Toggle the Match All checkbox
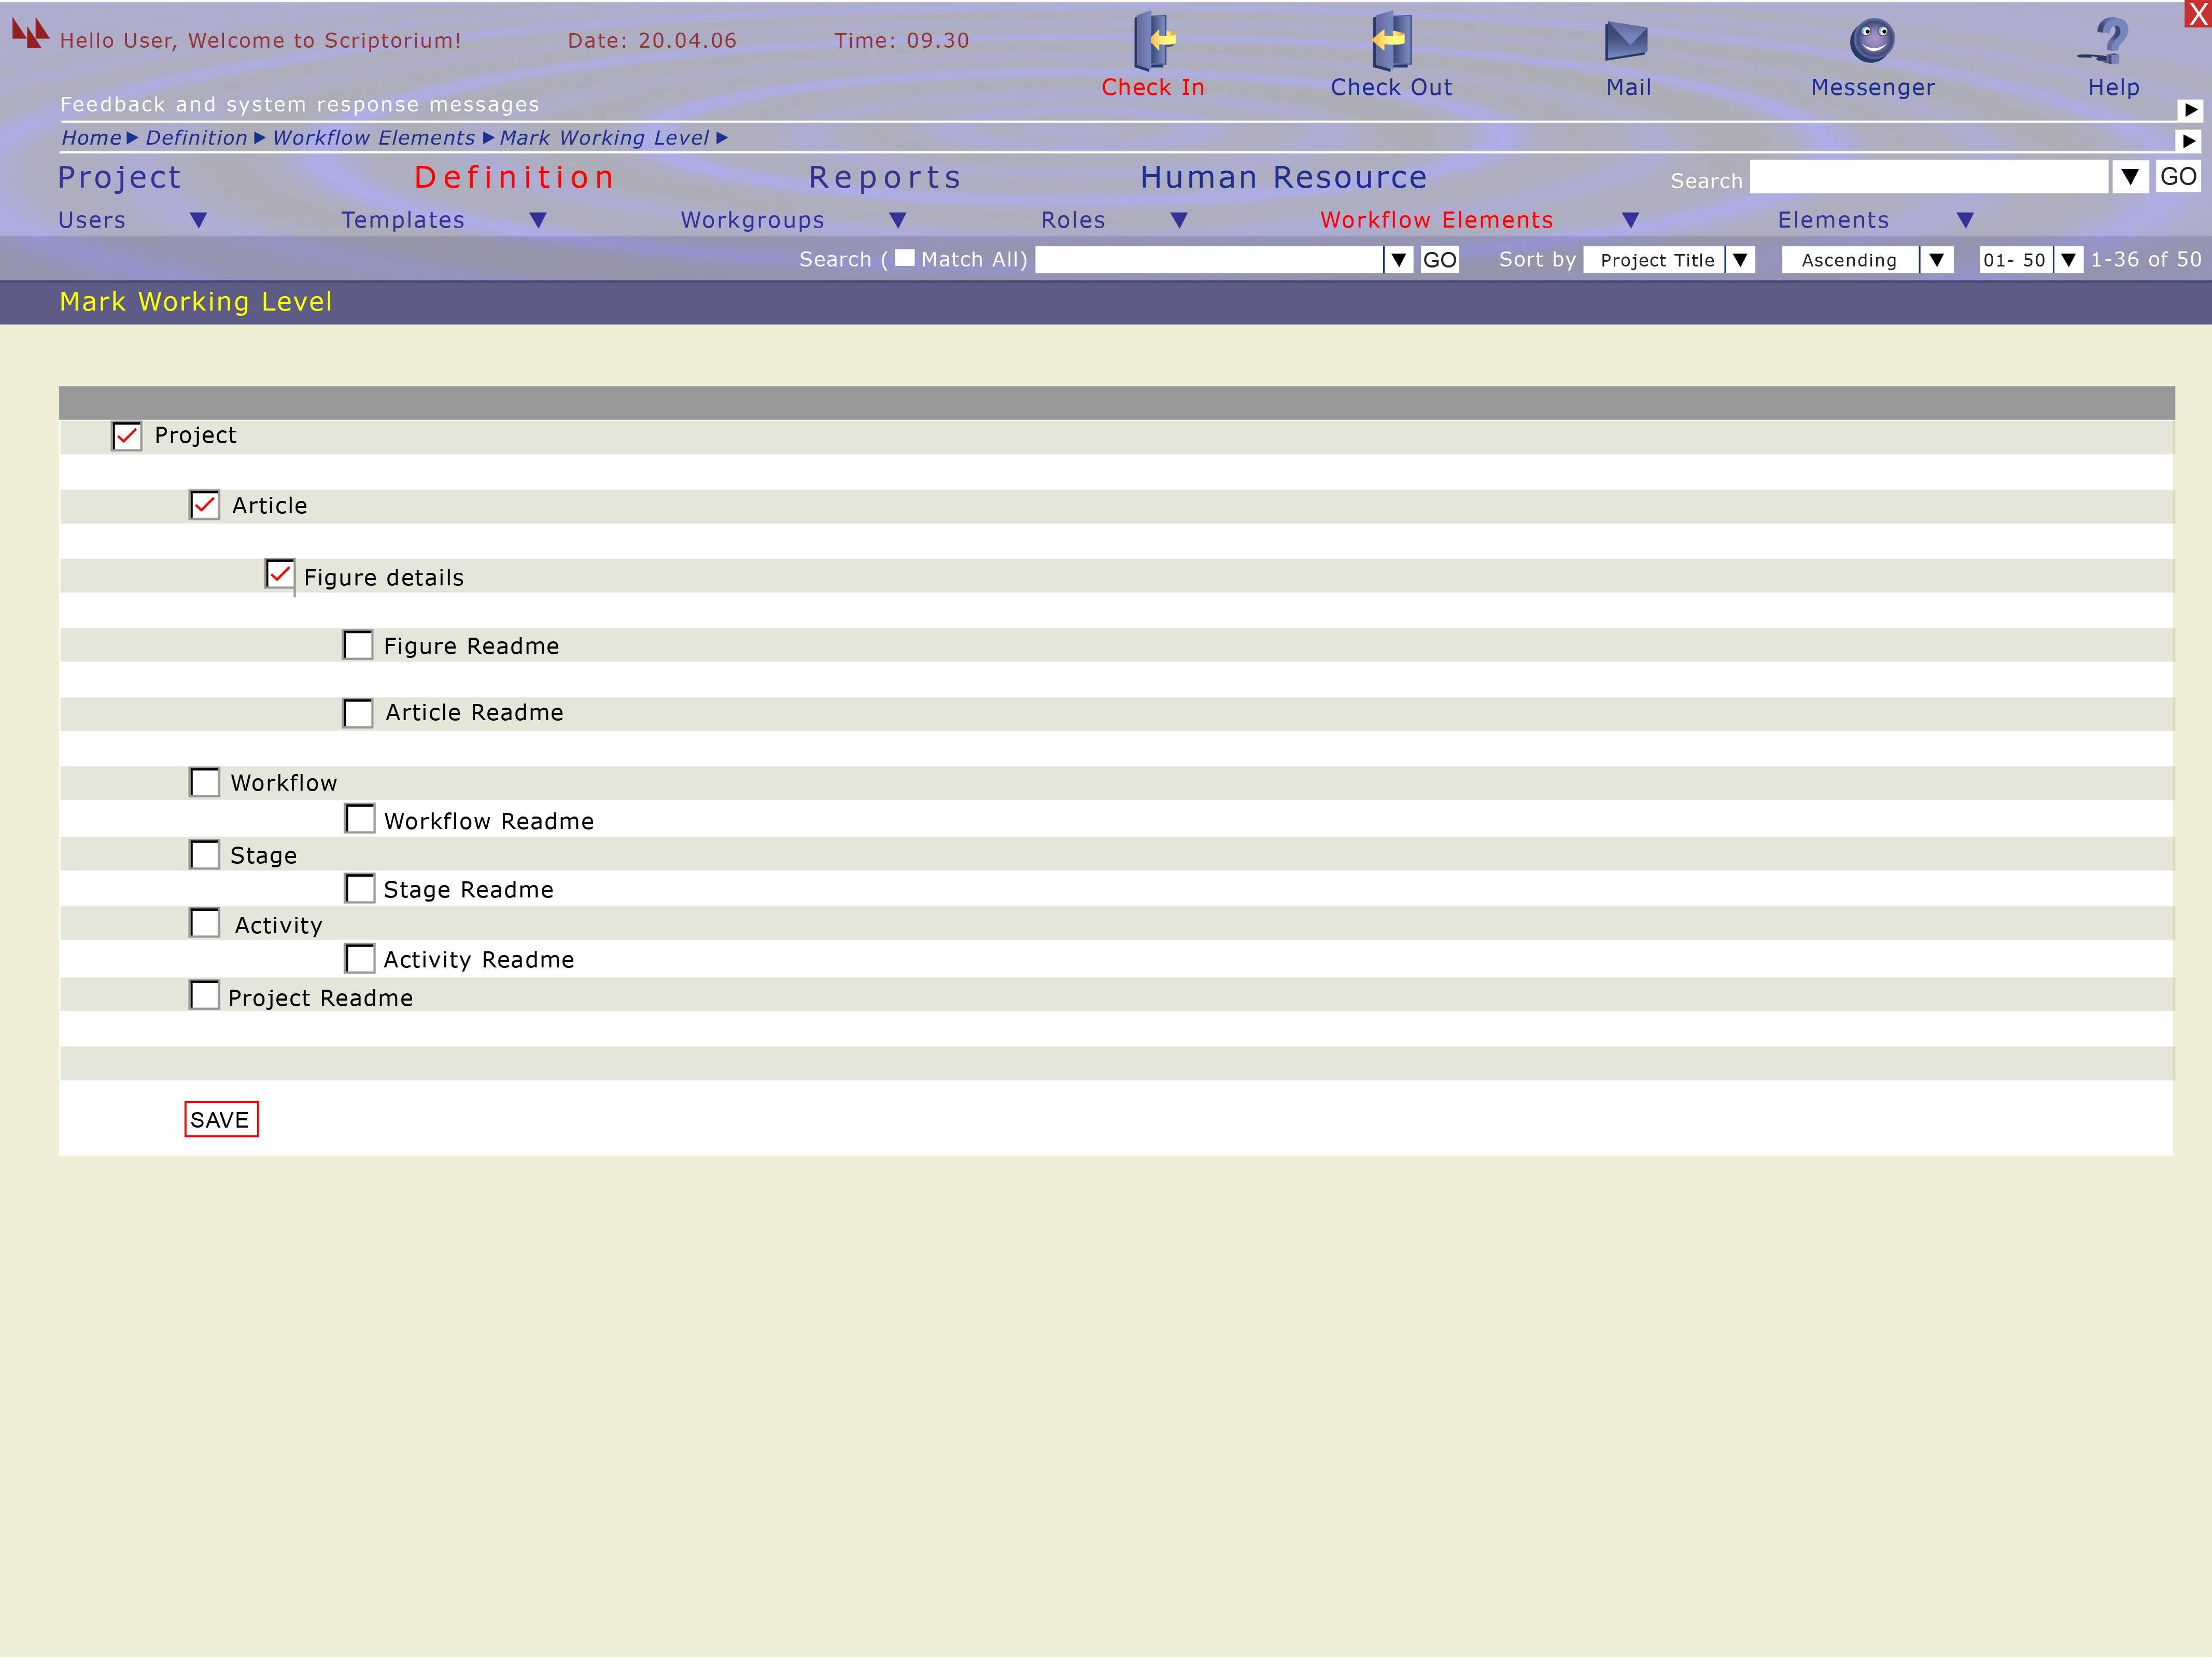Image resolution: width=2212 pixels, height=1659 pixels. pos(904,258)
